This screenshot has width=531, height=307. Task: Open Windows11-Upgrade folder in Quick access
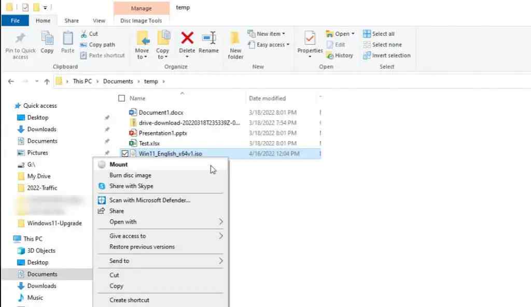pyautogui.click(x=54, y=224)
